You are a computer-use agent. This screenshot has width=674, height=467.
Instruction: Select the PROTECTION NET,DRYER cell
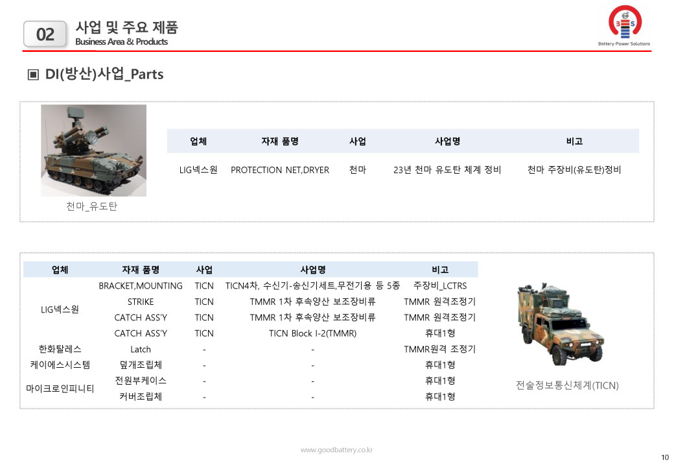tap(280, 170)
